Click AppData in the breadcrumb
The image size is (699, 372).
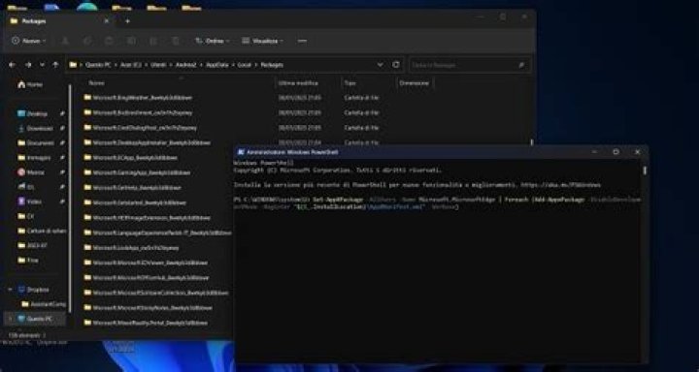(x=217, y=65)
